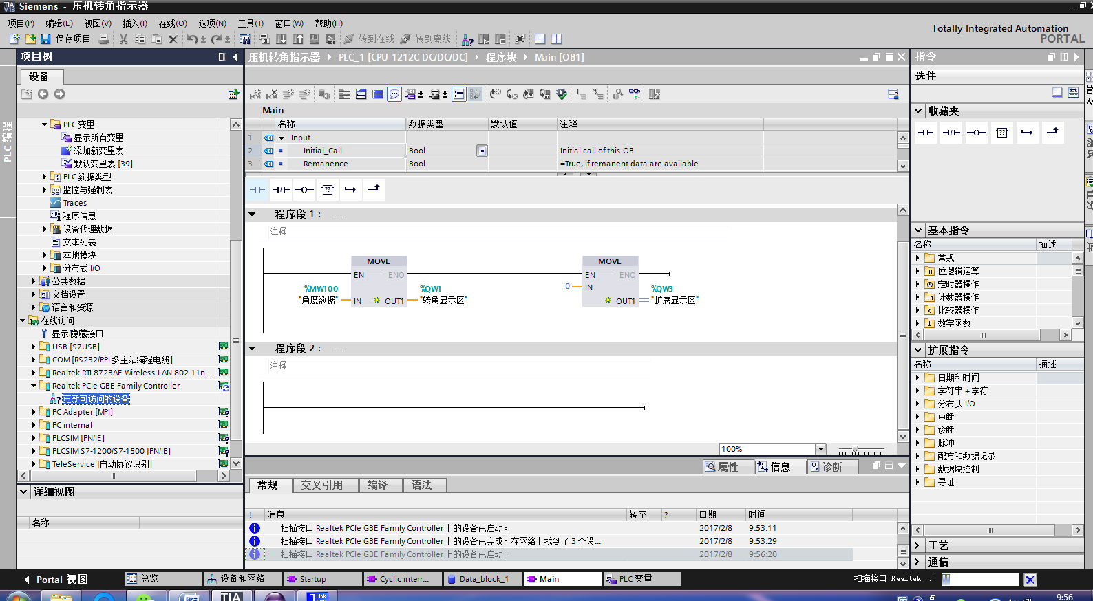
Task: Insert an empty box instruction from favorites
Action: tap(328, 190)
